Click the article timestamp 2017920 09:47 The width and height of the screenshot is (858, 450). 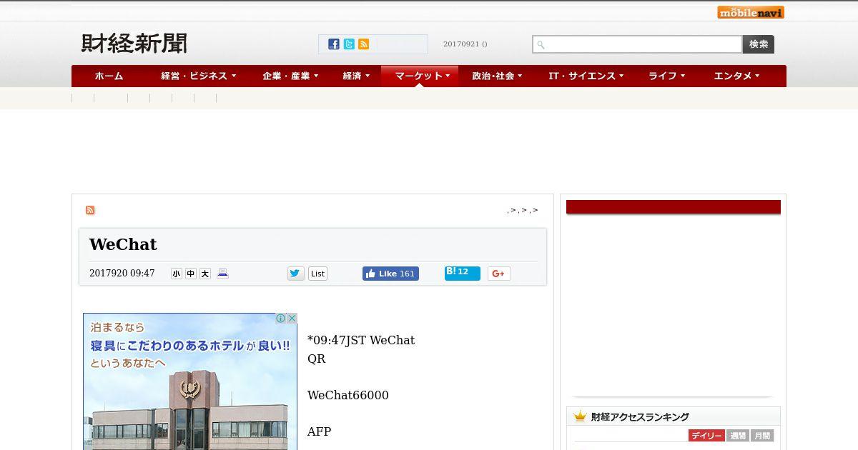(122, 274)
